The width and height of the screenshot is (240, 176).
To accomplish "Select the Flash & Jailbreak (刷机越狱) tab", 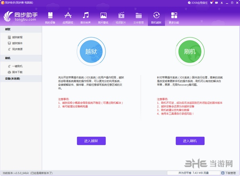I will coord(156,18).
